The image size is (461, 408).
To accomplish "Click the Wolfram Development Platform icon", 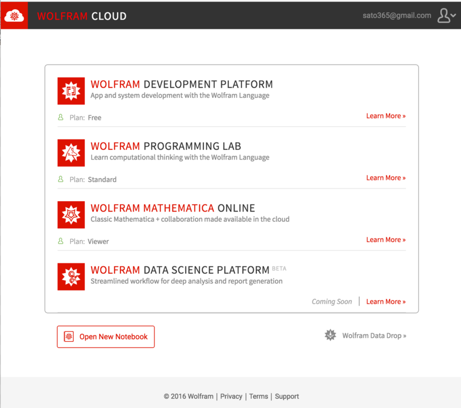I will pyautogui.click(x=71, y=91).
